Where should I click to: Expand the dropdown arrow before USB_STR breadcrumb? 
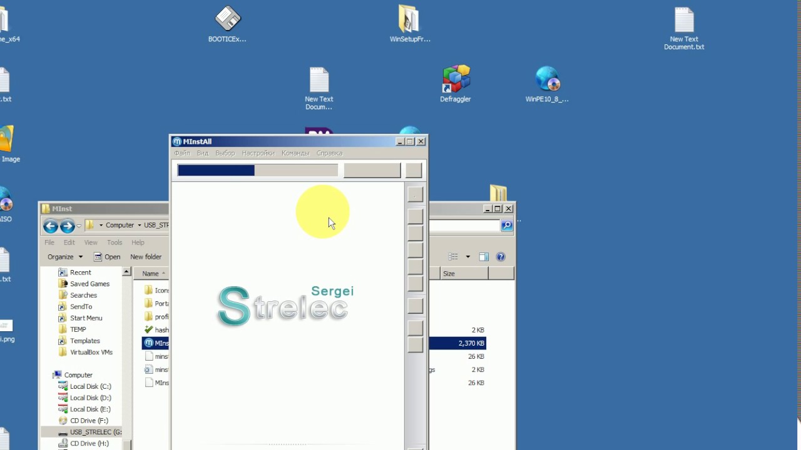[140, 226]
